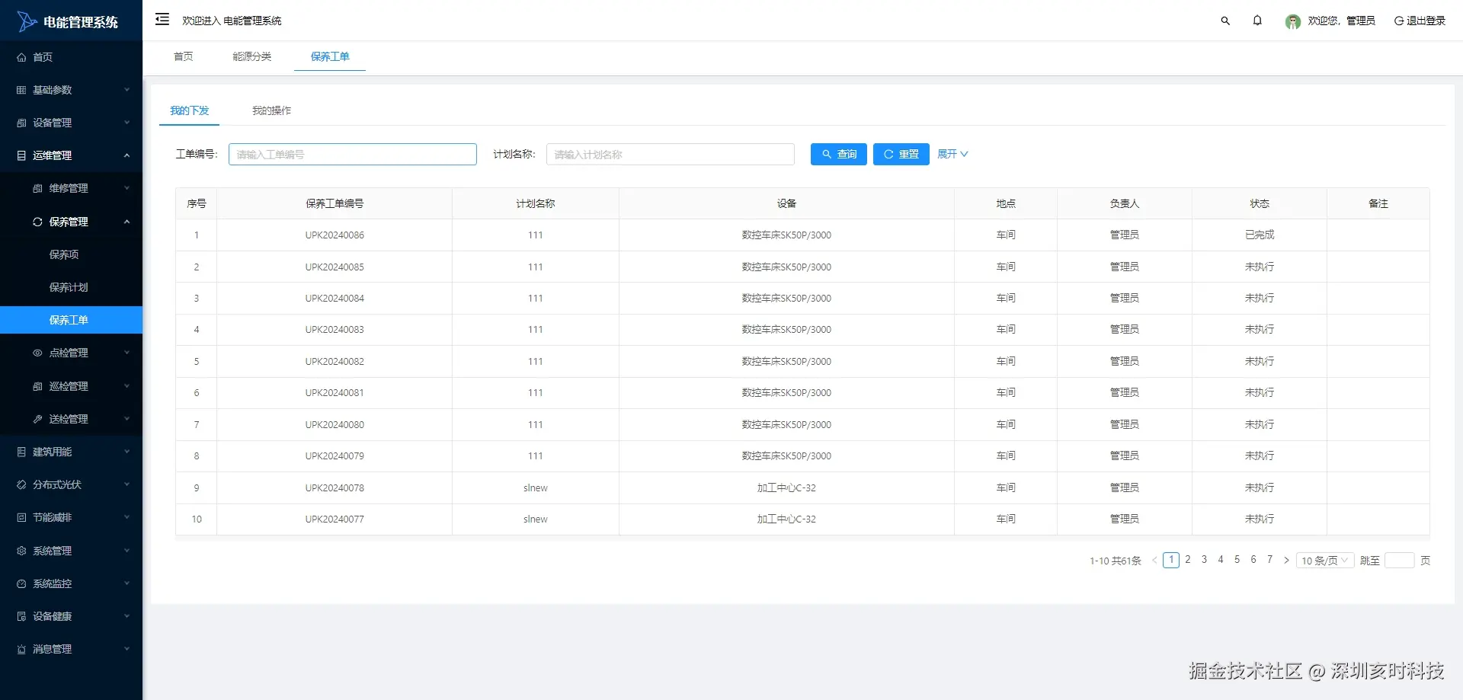Expand the 建筑用能 menu chevron

(126, 452)
